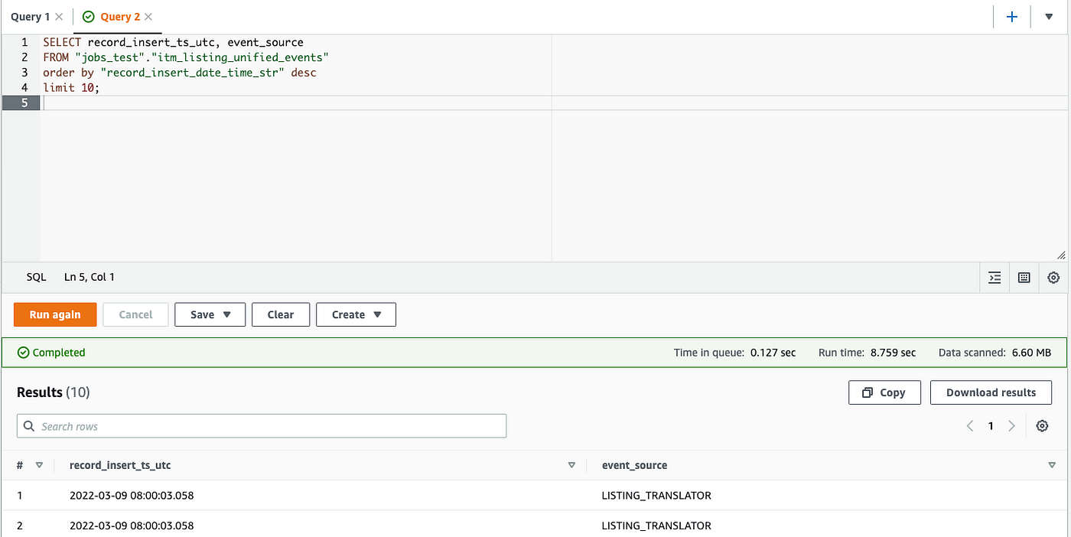Image resolution: width=1071 pixels, height=537 pixels.
Task: Go to previous results page
Action: click(970, 426)
